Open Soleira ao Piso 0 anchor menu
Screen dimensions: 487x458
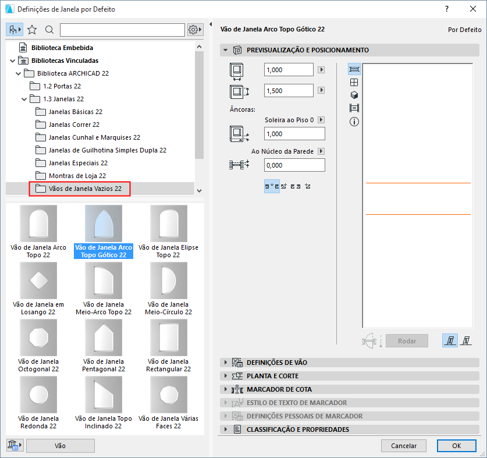pyautogui.click(x=321, y=120)
